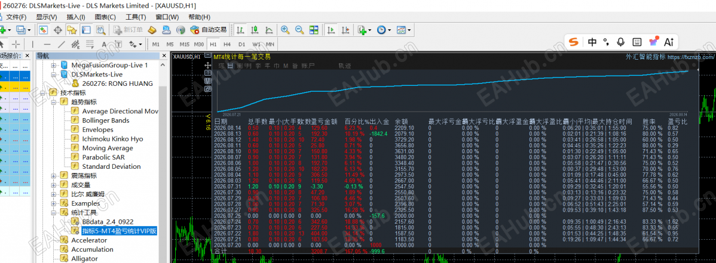Open the 帮助(H) menu
This screenshot has width=716, height=263.
(199, 17)
